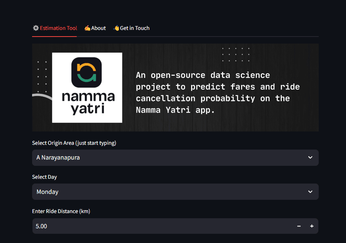Click the banner text describing the project

pos(218,92)
